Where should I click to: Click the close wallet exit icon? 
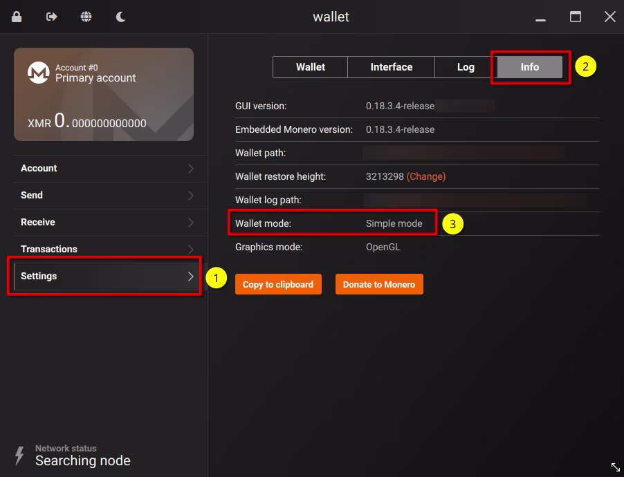click(52, 17)
